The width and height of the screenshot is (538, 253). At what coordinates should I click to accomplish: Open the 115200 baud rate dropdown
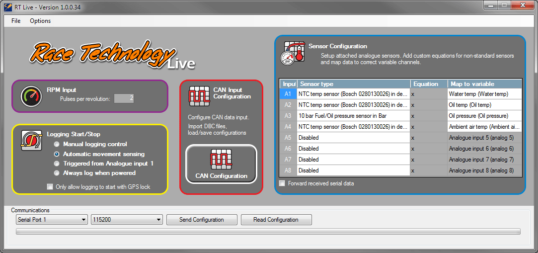(127, 220)
